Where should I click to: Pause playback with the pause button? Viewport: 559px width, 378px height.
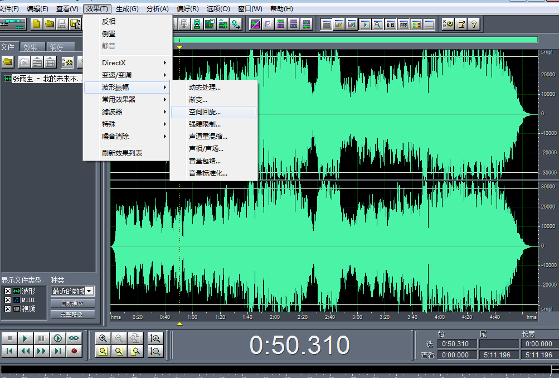41,338
